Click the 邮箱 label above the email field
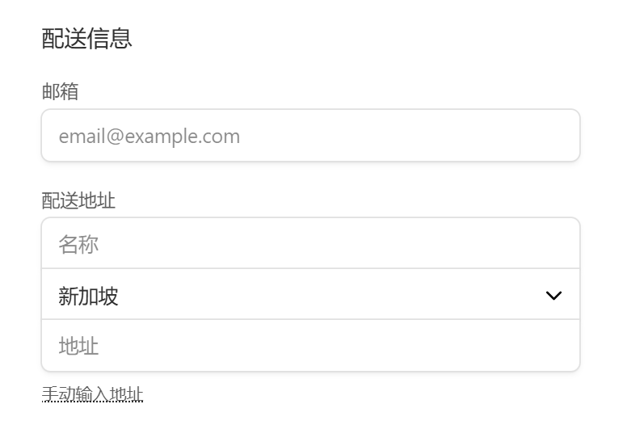623x425 pixels. coord(60,91)
